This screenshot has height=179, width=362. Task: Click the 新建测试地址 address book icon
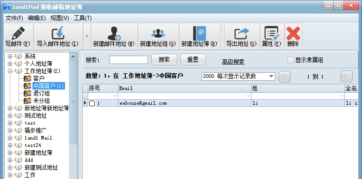[19, 167]
